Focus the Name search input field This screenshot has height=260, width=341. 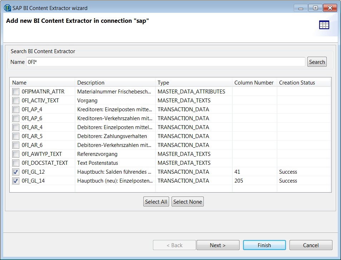pos(166,62)
